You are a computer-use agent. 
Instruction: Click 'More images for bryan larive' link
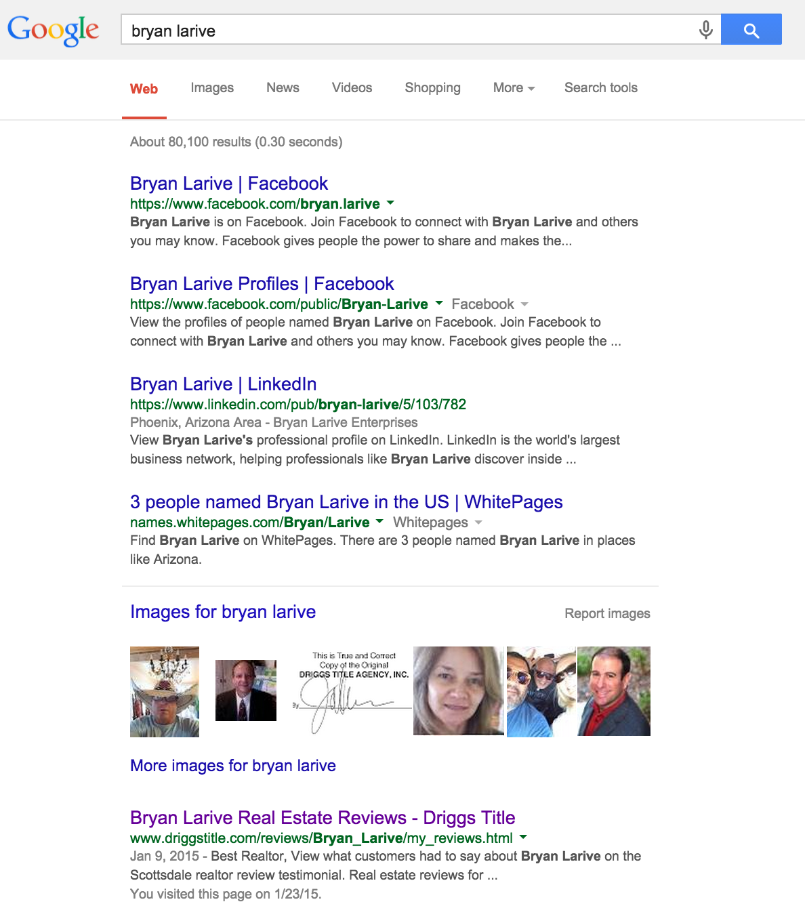[232, 766]
